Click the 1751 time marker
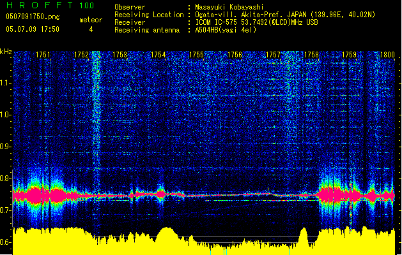Screen dimensions: 402x255 pos(43,55)
